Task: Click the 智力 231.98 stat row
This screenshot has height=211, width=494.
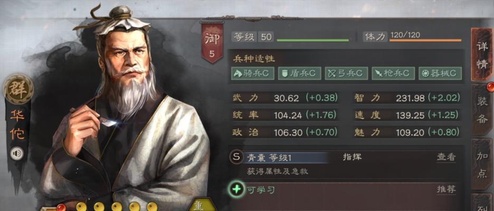Action: pyautogui.click(x=407, y=98)
